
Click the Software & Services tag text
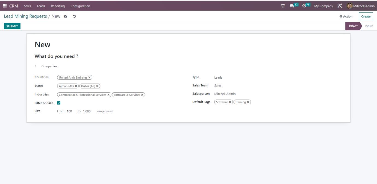pyautogui.click(x=127, y=95)
